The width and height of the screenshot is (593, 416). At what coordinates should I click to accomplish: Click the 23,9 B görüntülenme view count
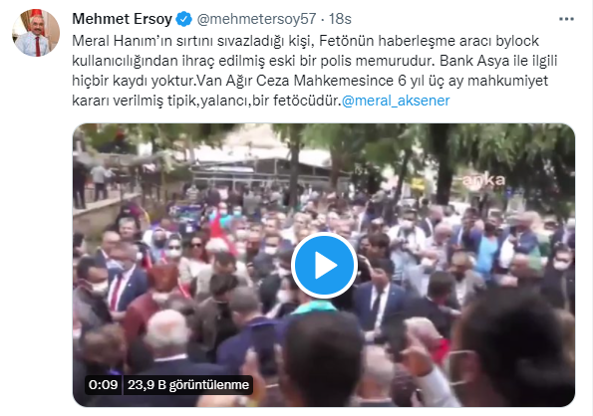pos(188,385)
